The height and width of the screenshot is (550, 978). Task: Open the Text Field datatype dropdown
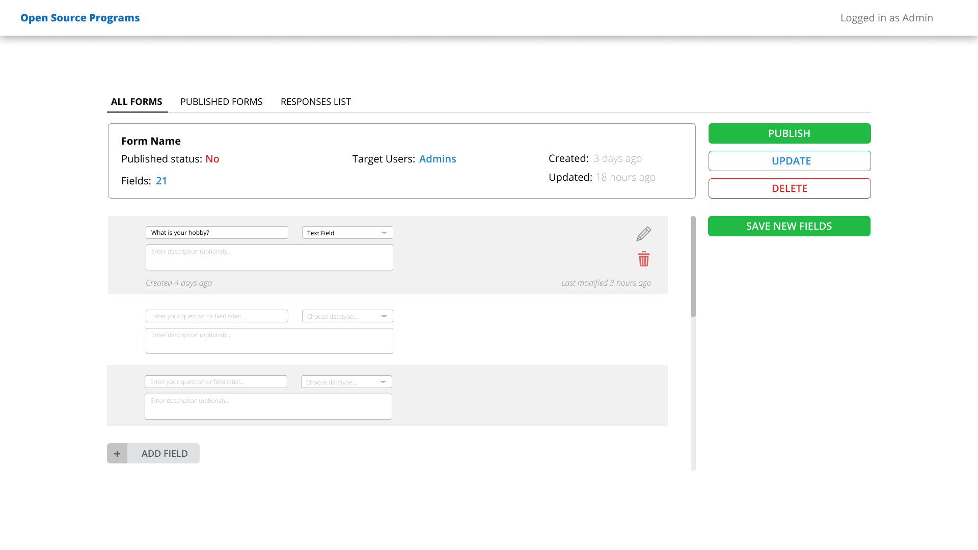click(347, 233)
